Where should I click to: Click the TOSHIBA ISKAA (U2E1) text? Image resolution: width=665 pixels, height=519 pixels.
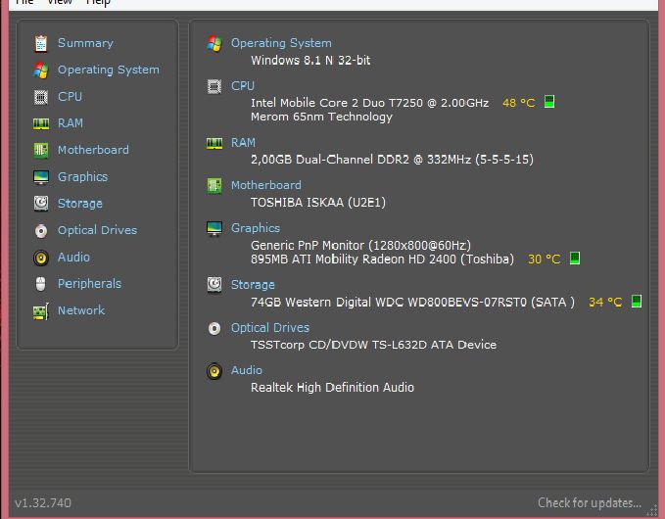pos(318,203)
